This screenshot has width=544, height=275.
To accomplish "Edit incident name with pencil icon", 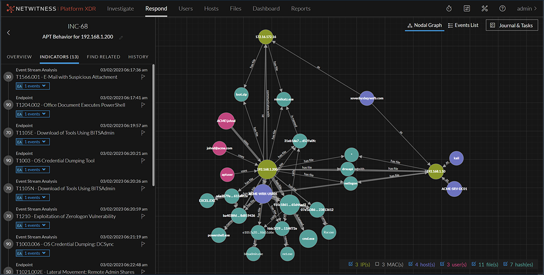I will (121, 38).
